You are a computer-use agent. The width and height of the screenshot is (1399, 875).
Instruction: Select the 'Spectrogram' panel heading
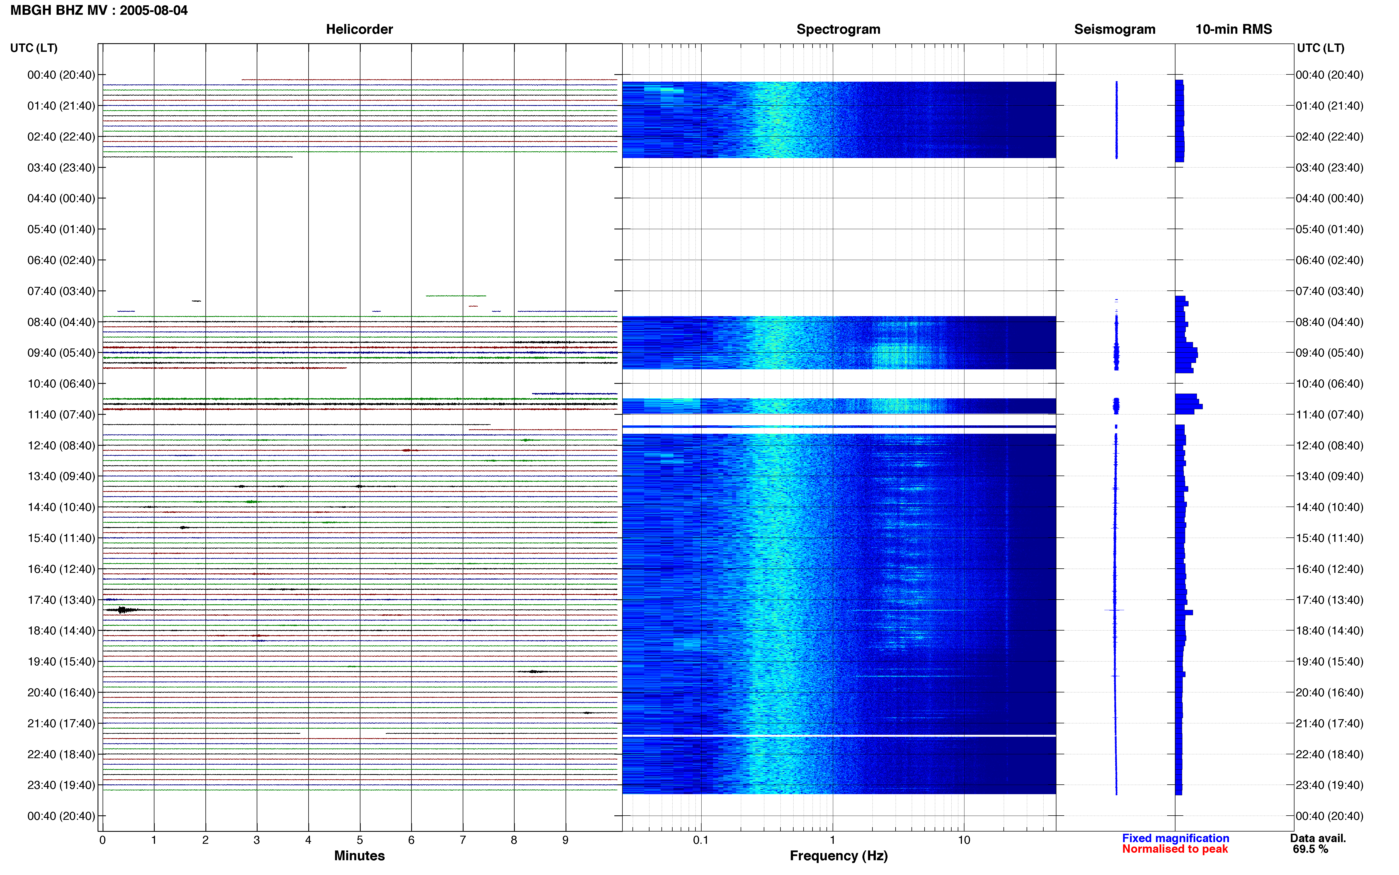click(x=838, y=30)
